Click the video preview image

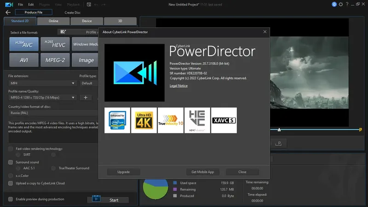[x=309, y=72]
